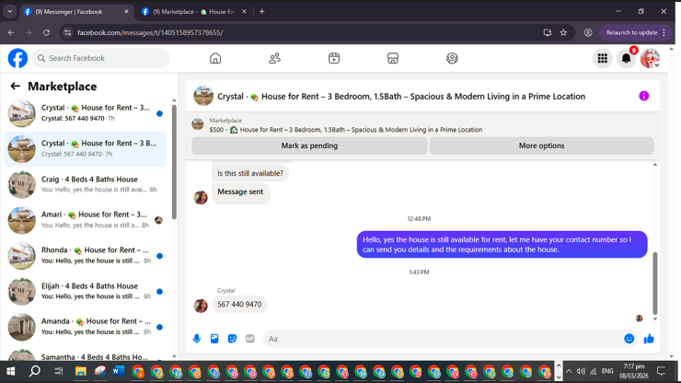Click More options button
Image resolution: width=681 pixels, height=383 pixels.
pos(542,145)
